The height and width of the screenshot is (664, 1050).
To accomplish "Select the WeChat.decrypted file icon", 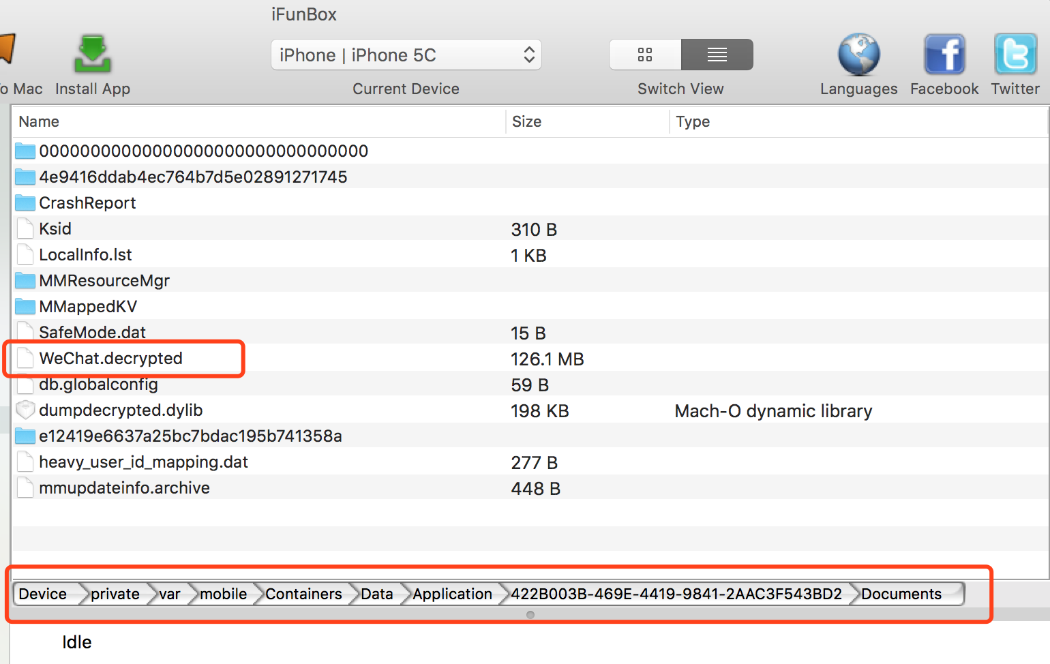I will click(25, 358).
